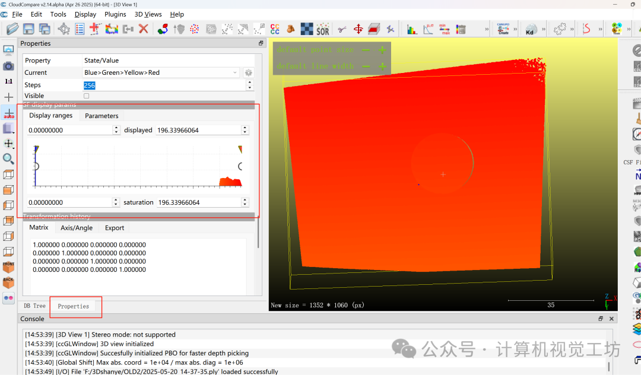Open the Plugins menu

click(x=115, y=14)
